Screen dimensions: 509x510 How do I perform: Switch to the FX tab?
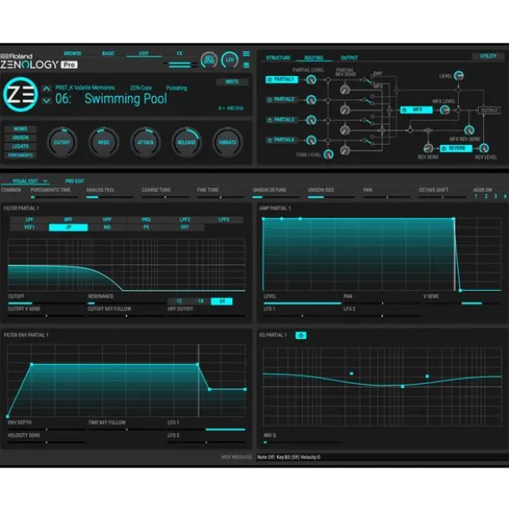click(179, 54)
